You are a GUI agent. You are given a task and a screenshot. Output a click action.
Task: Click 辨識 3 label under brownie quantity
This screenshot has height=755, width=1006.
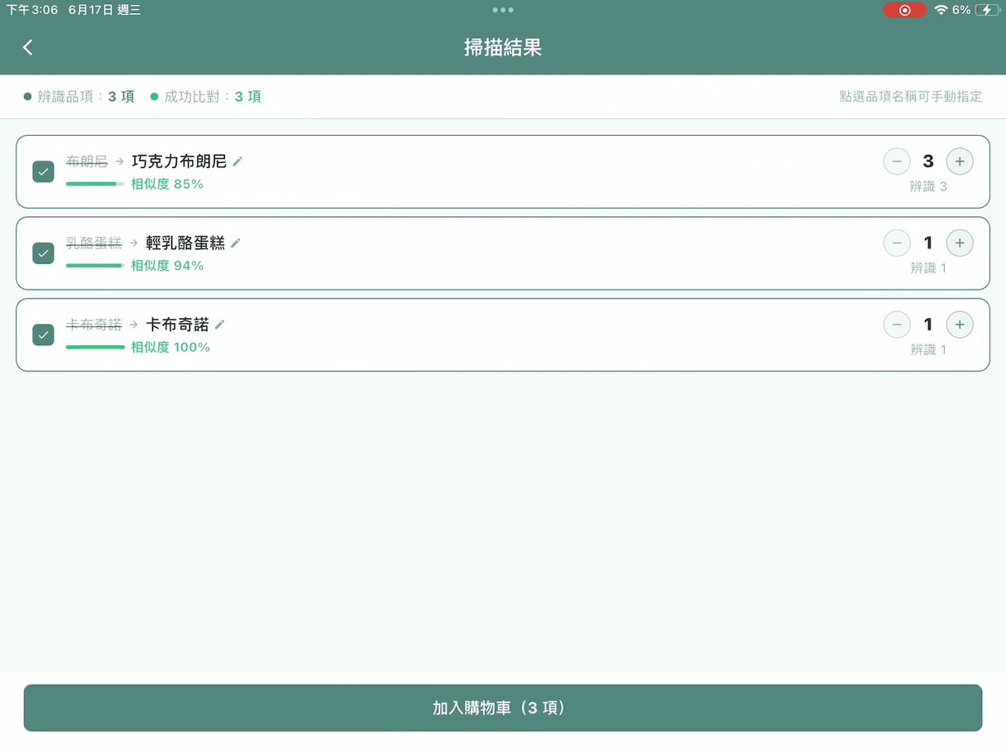[x=928, y=186]
